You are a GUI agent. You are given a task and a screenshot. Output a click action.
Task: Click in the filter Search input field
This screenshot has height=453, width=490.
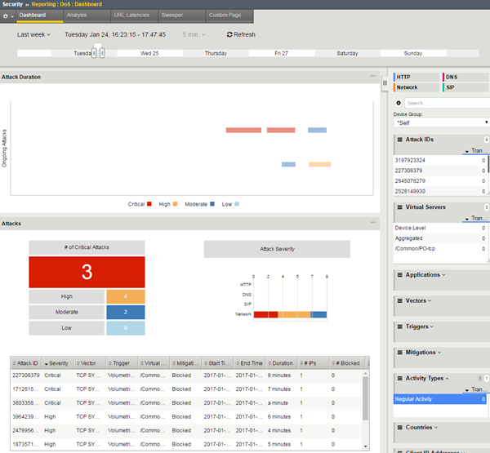[445, 103]
